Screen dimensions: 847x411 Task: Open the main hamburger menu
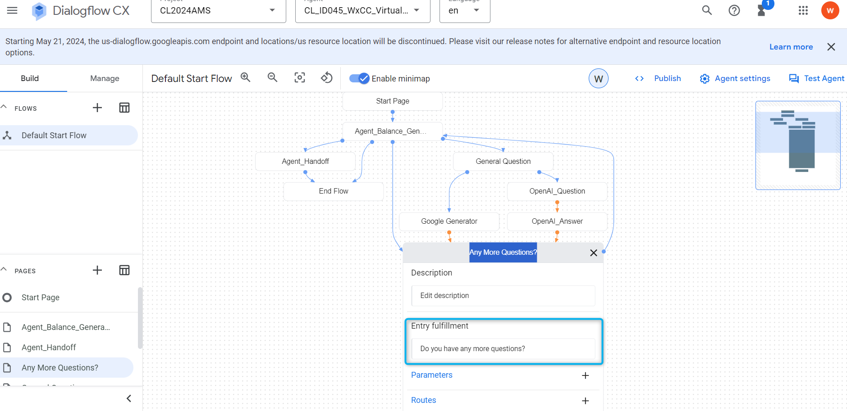click(x=12, y=10)
